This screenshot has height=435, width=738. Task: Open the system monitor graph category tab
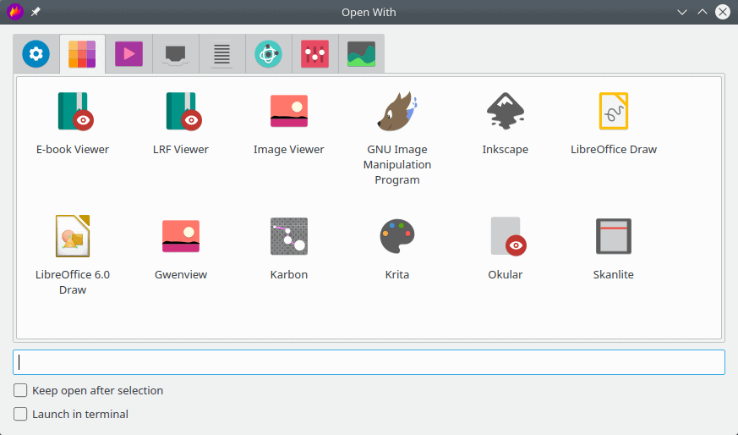point(362,53)
